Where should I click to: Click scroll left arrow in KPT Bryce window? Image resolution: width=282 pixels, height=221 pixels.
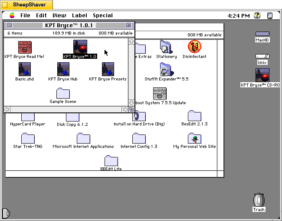click(x=7, y=109)
